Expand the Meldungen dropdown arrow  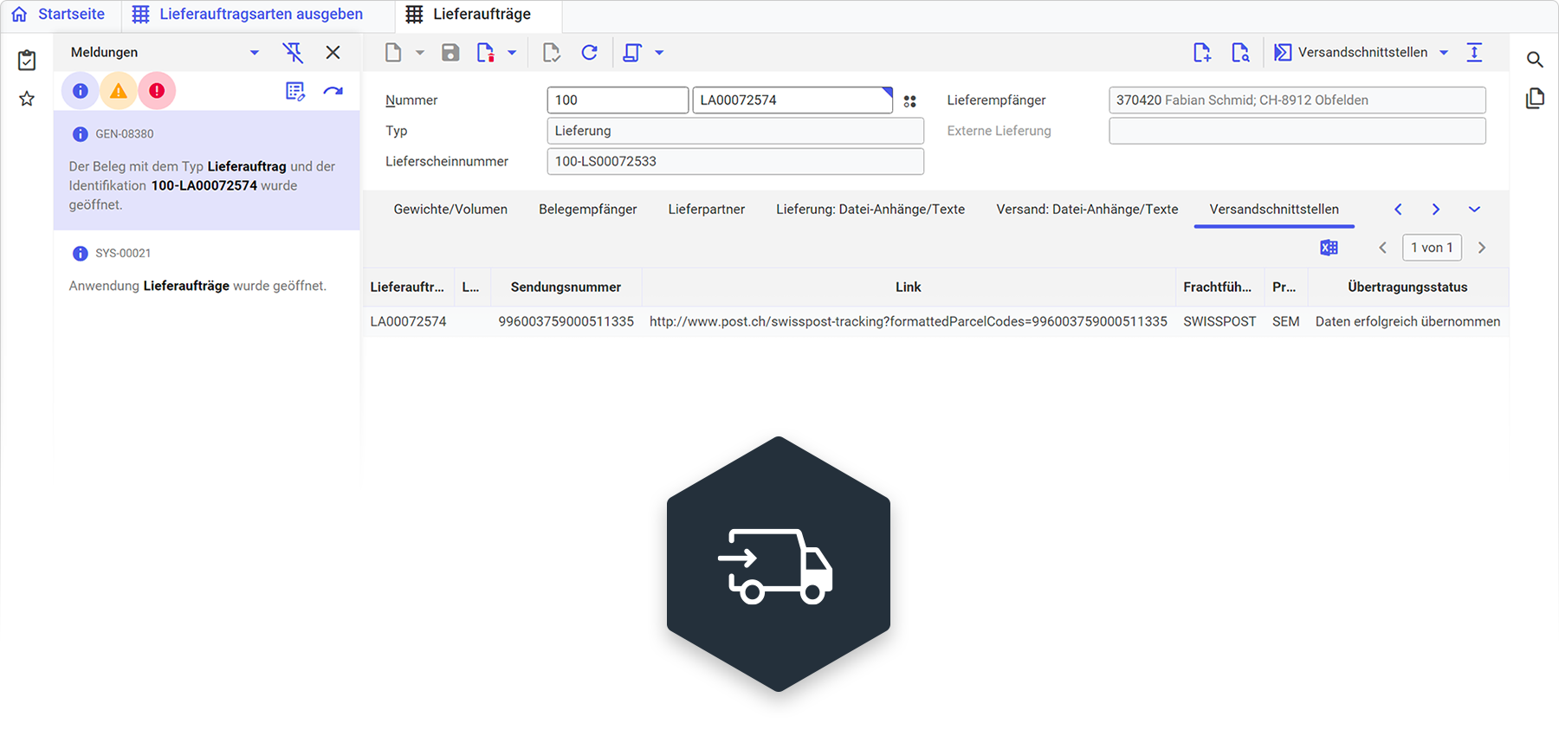click(255, 53)
